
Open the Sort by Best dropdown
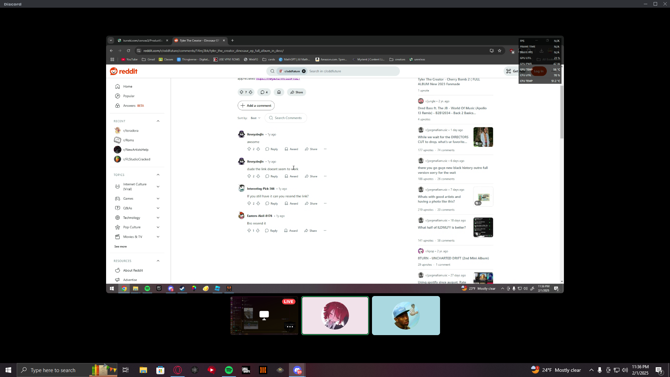pyautogui.click(x=255, y=118)
